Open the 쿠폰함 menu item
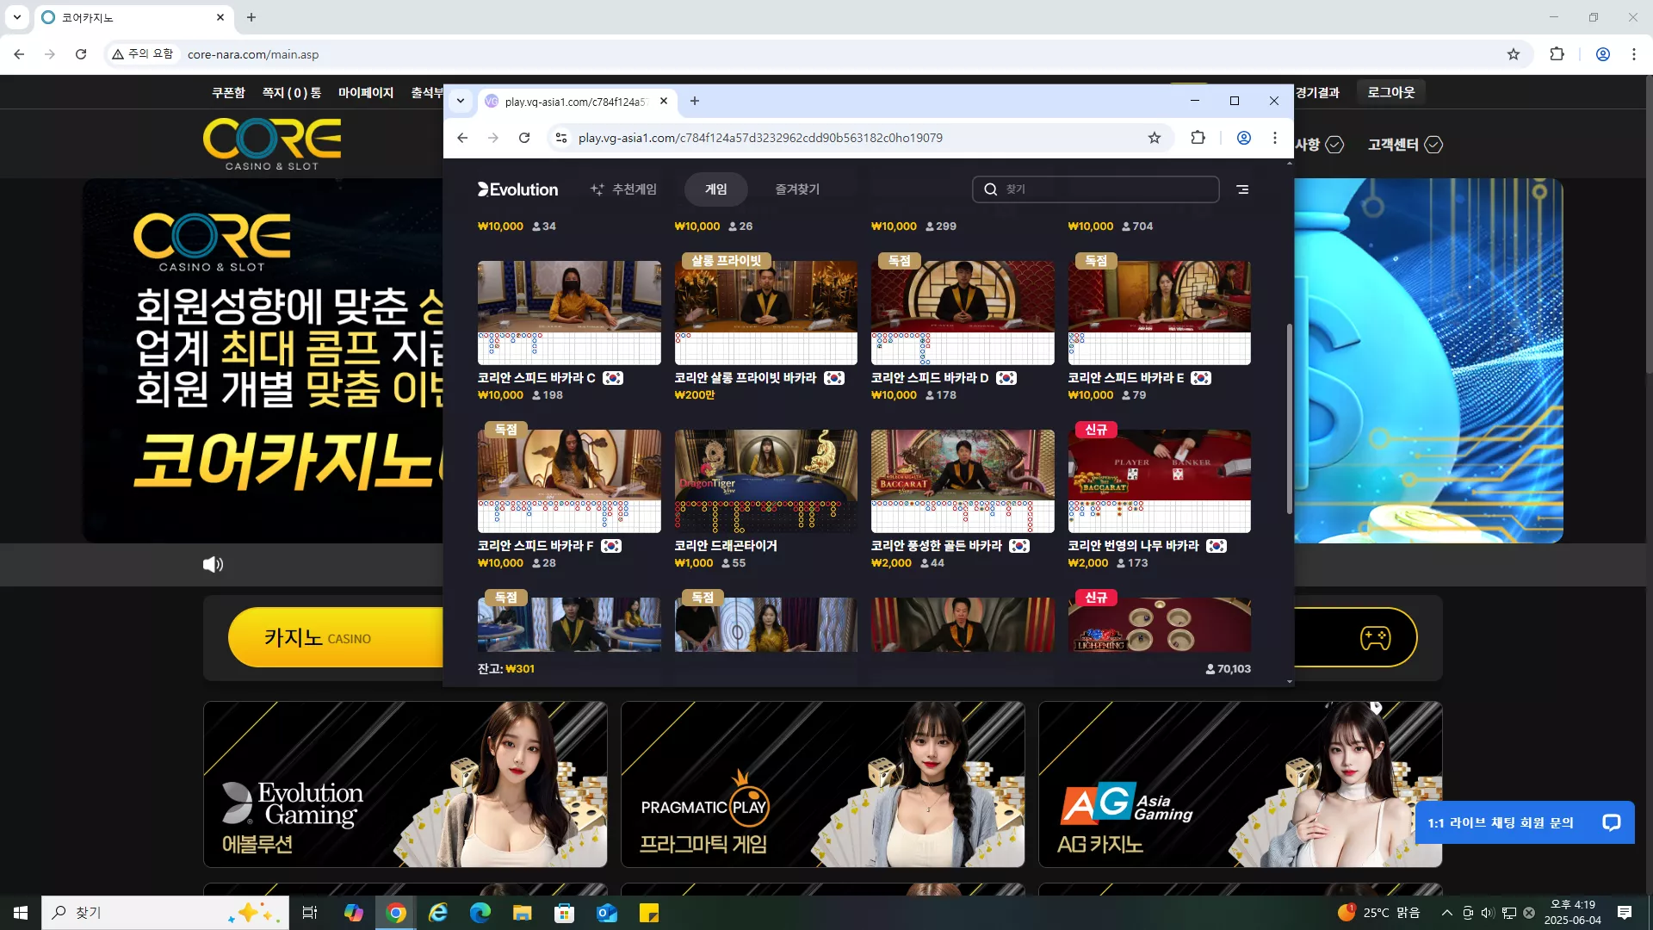Viewport: 1653px width, 930px height. (x=228, y=92)
